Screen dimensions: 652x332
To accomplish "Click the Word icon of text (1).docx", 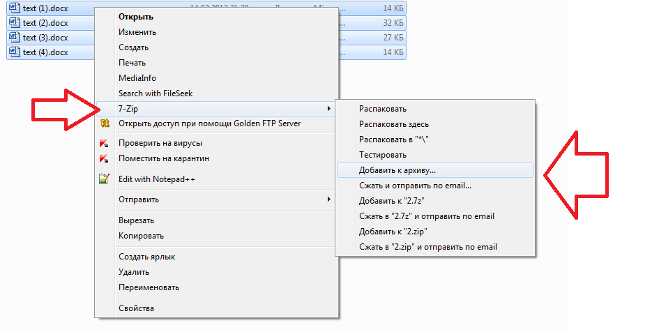I will tap(15, 8).
